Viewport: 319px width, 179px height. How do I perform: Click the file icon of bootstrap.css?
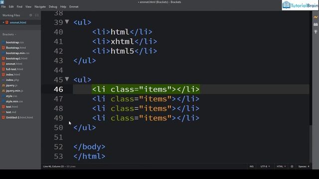coord(3,42)
